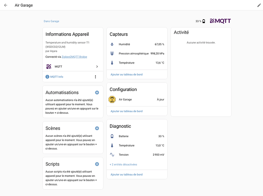Image resolution: width=263 pixels, height=196 pixels.
Task: Expand the MQTT integration row chevron
Action: pos(97,67)
